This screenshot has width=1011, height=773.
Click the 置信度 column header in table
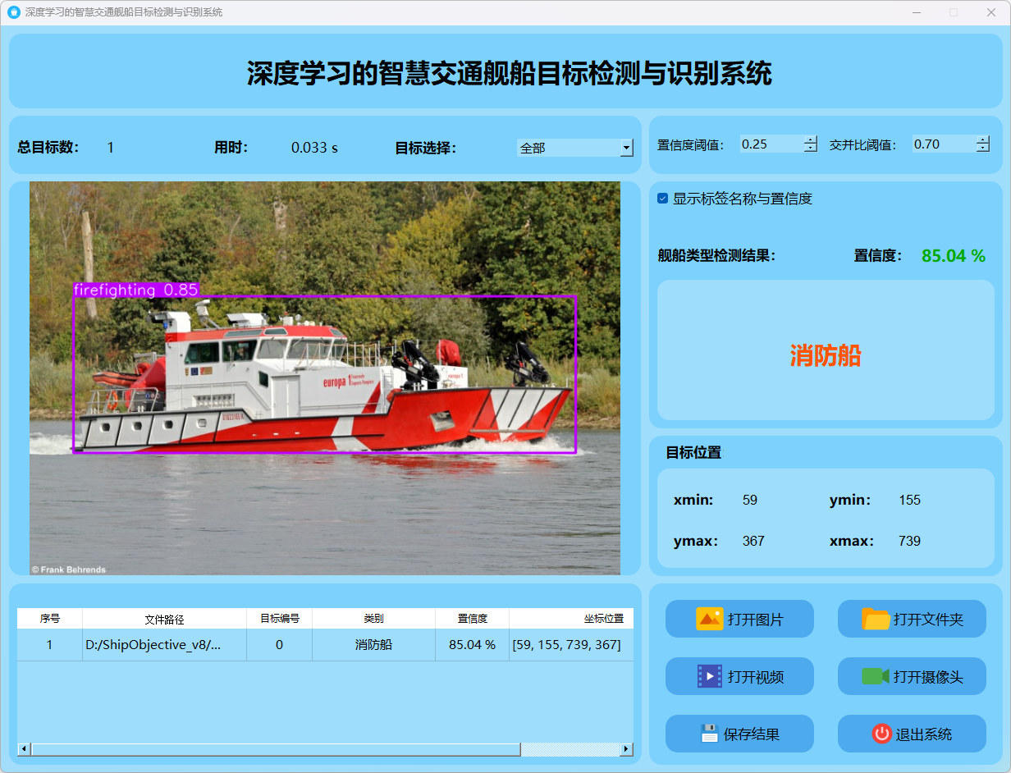(472, 619)
